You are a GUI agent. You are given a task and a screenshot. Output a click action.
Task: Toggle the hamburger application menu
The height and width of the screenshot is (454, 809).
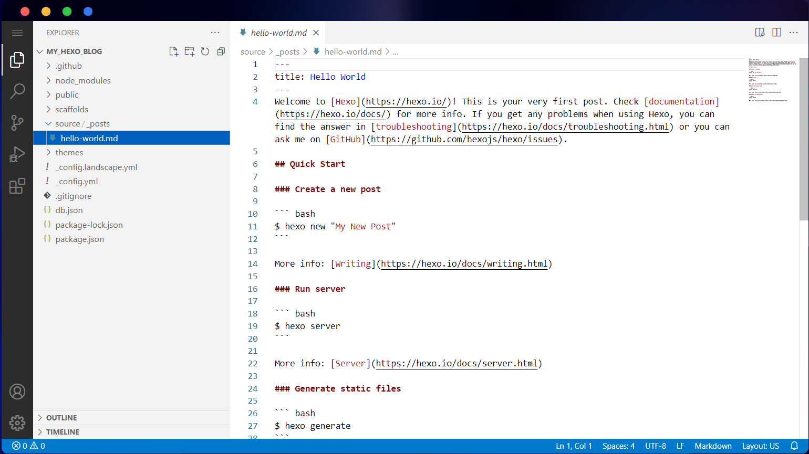coord(17,33)
